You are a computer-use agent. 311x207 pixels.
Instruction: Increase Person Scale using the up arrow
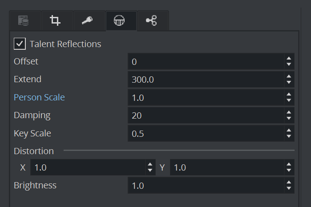tap(289, 94)
